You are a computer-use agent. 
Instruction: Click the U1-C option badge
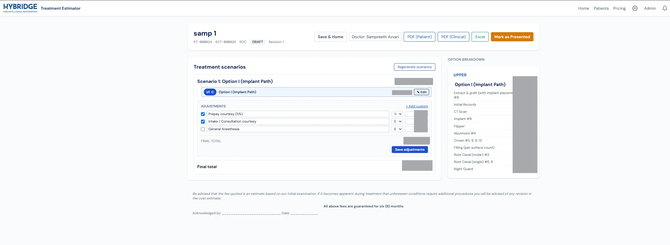(210, 92)
